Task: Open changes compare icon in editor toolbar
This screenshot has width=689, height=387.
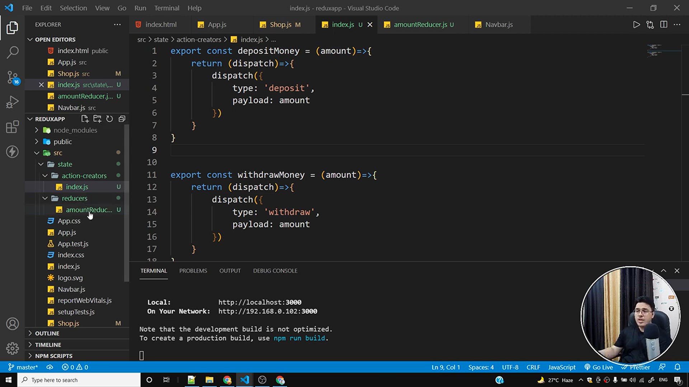Action: (x=650, y=24)
